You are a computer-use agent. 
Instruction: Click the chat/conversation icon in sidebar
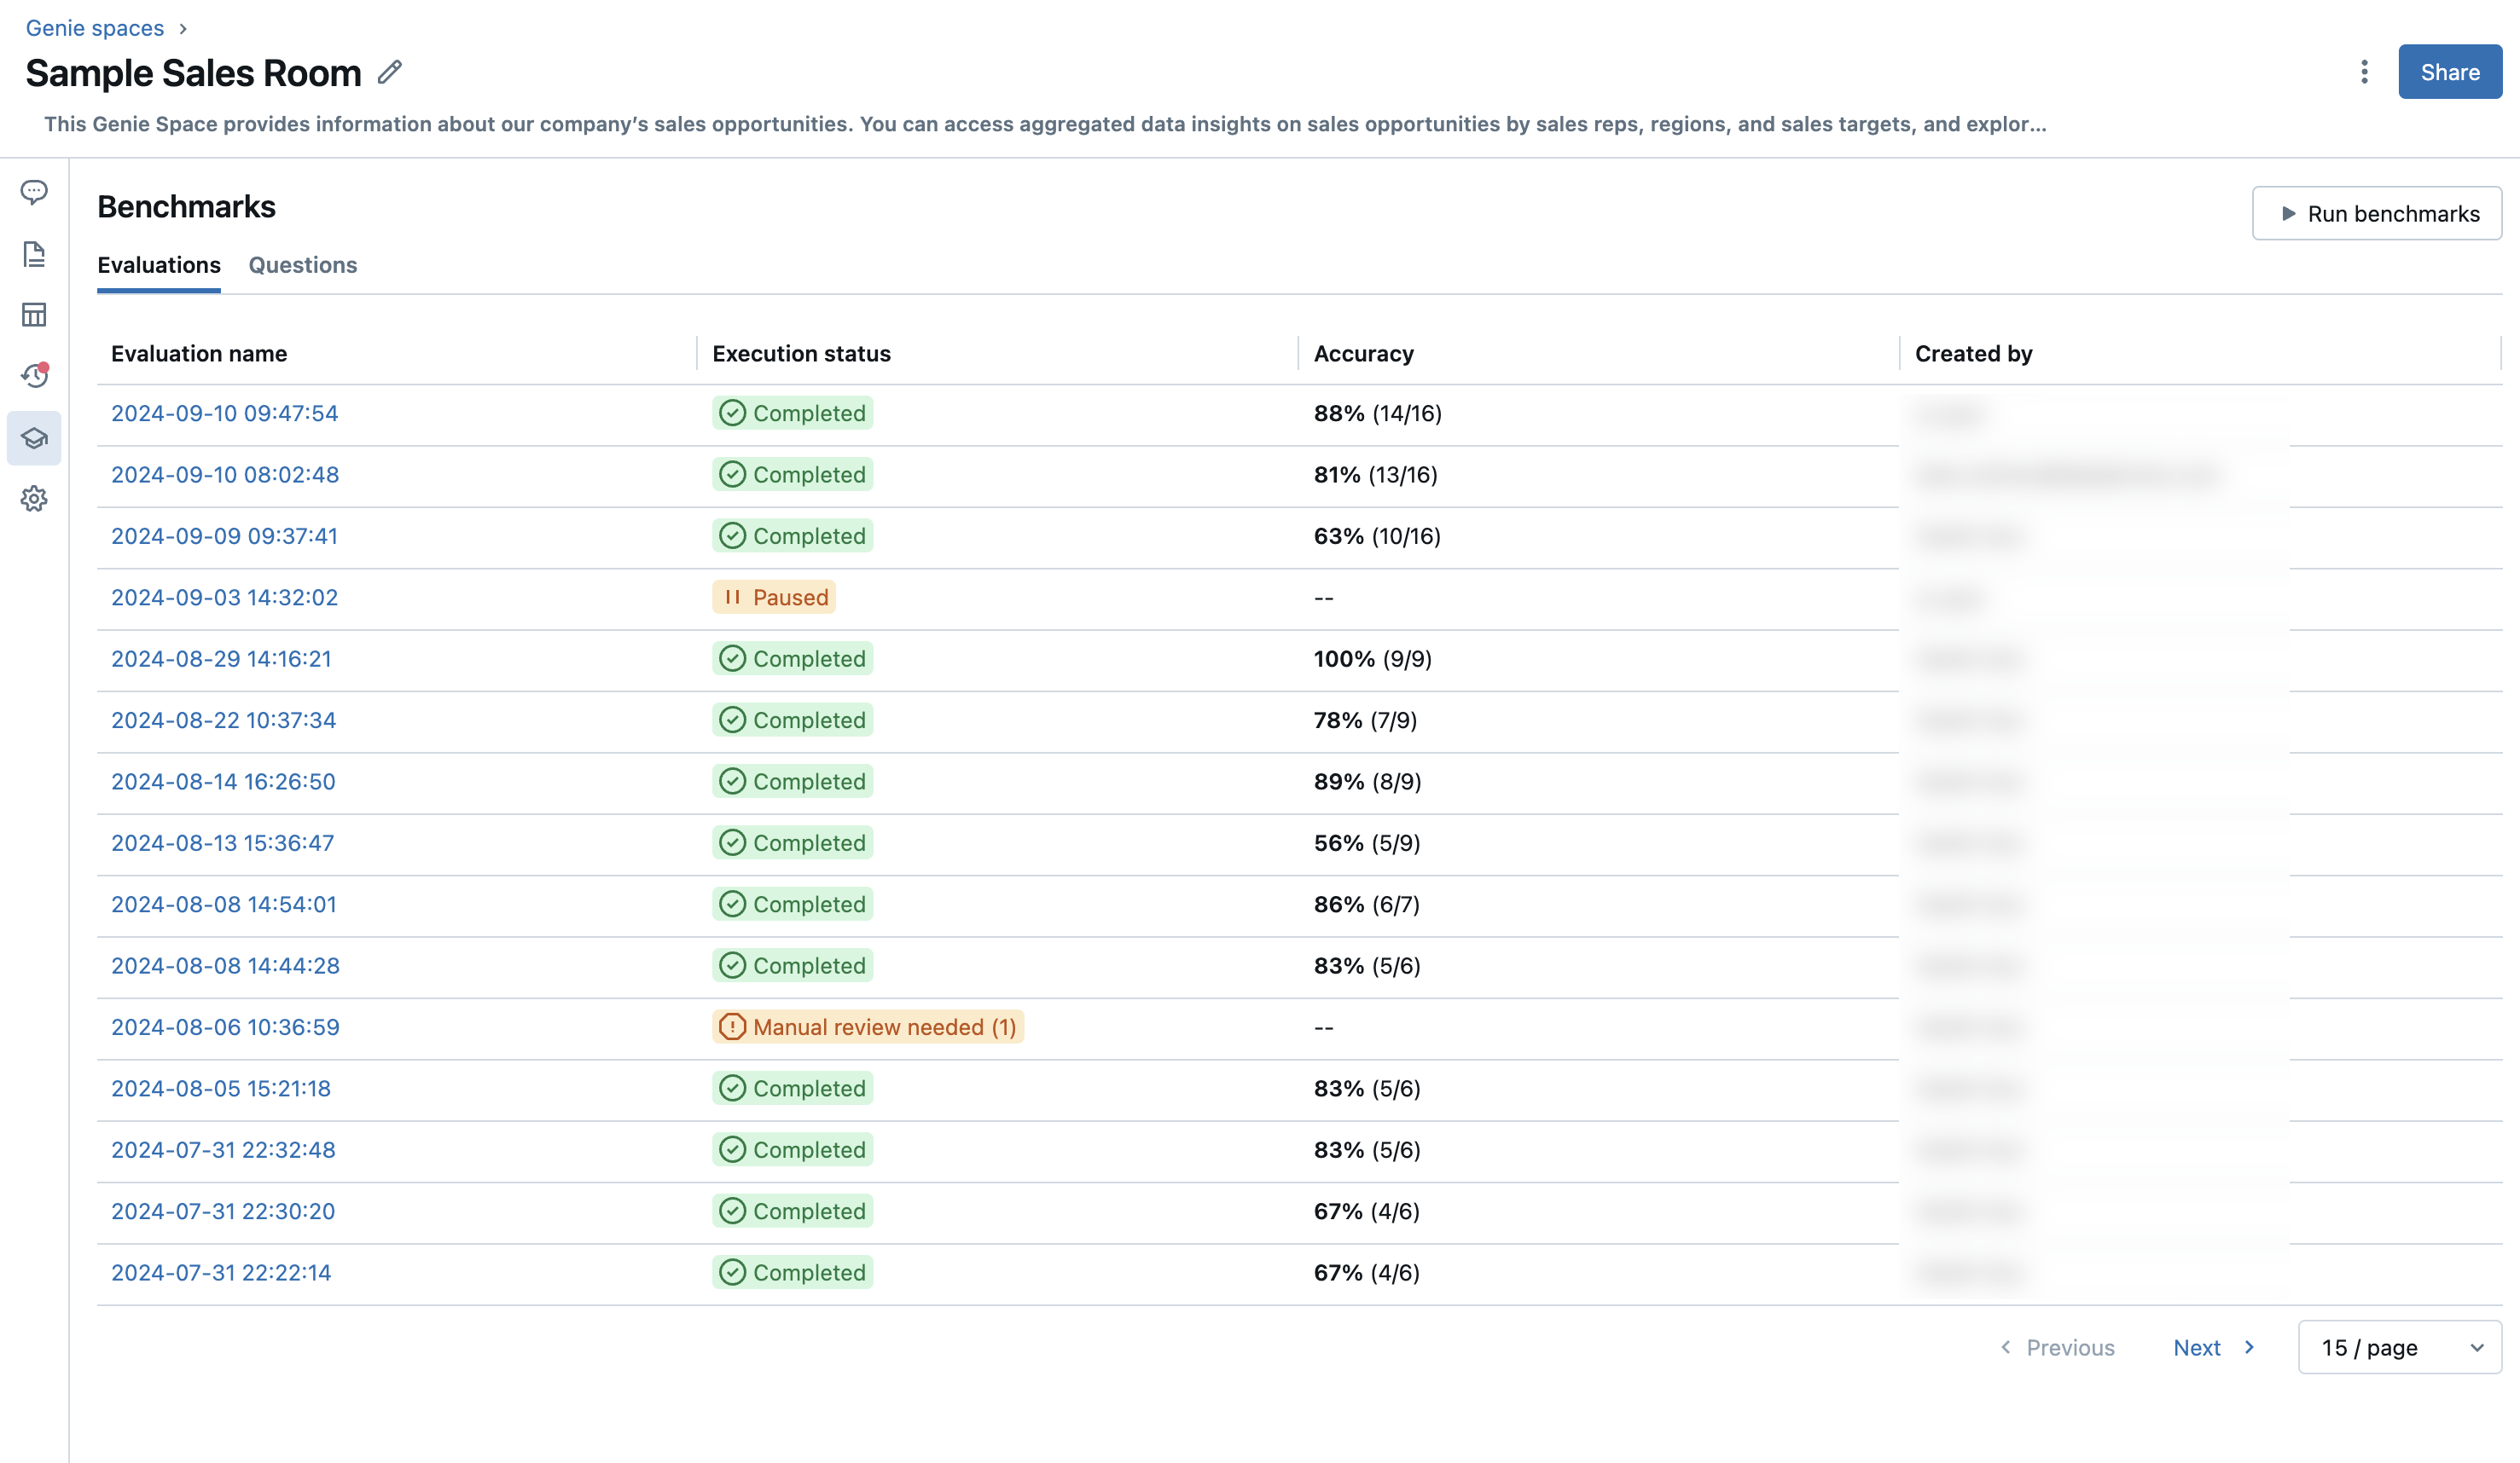[35, 192]
